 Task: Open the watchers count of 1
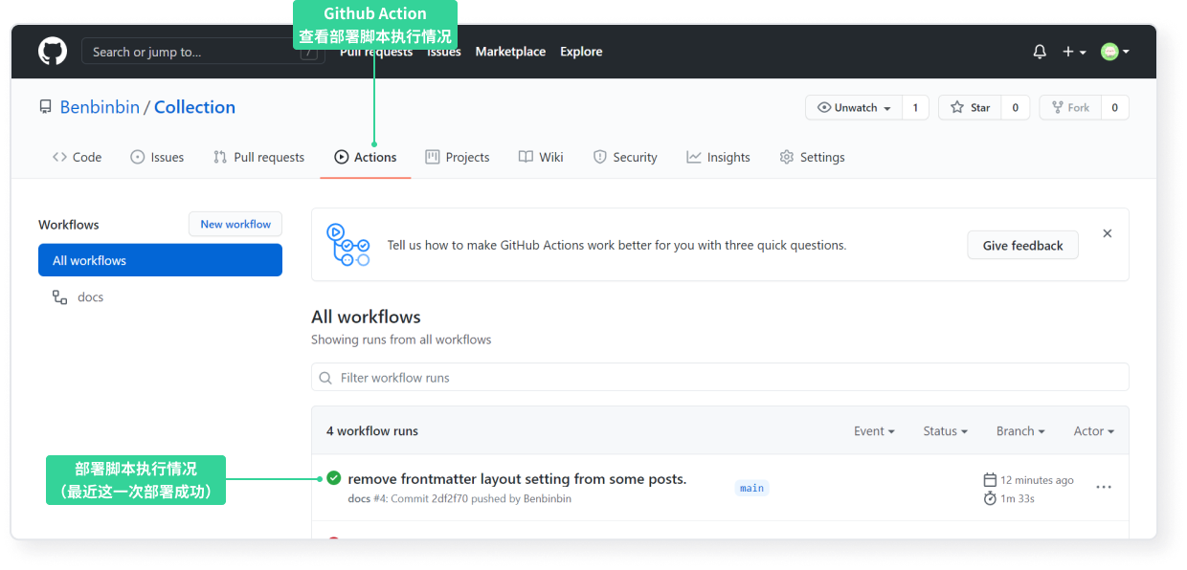[x=915, y=107]
